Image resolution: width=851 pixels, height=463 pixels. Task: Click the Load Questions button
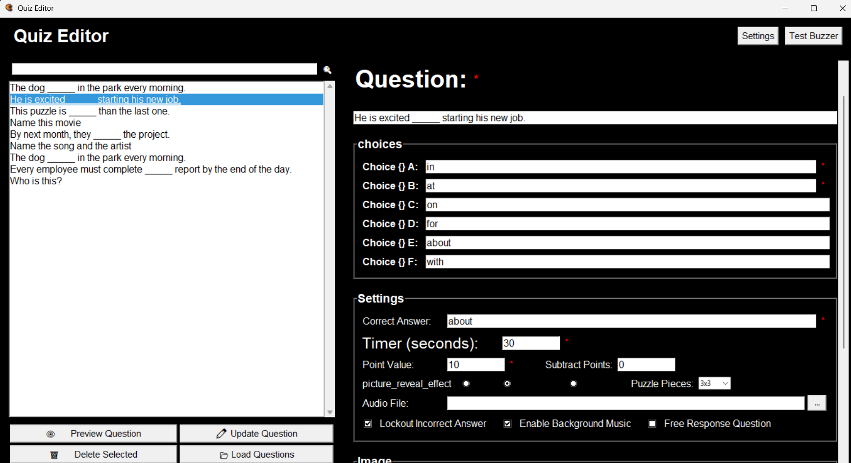coord(256,454)
